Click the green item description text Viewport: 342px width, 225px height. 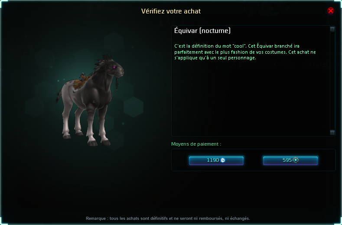coord(245,52)
